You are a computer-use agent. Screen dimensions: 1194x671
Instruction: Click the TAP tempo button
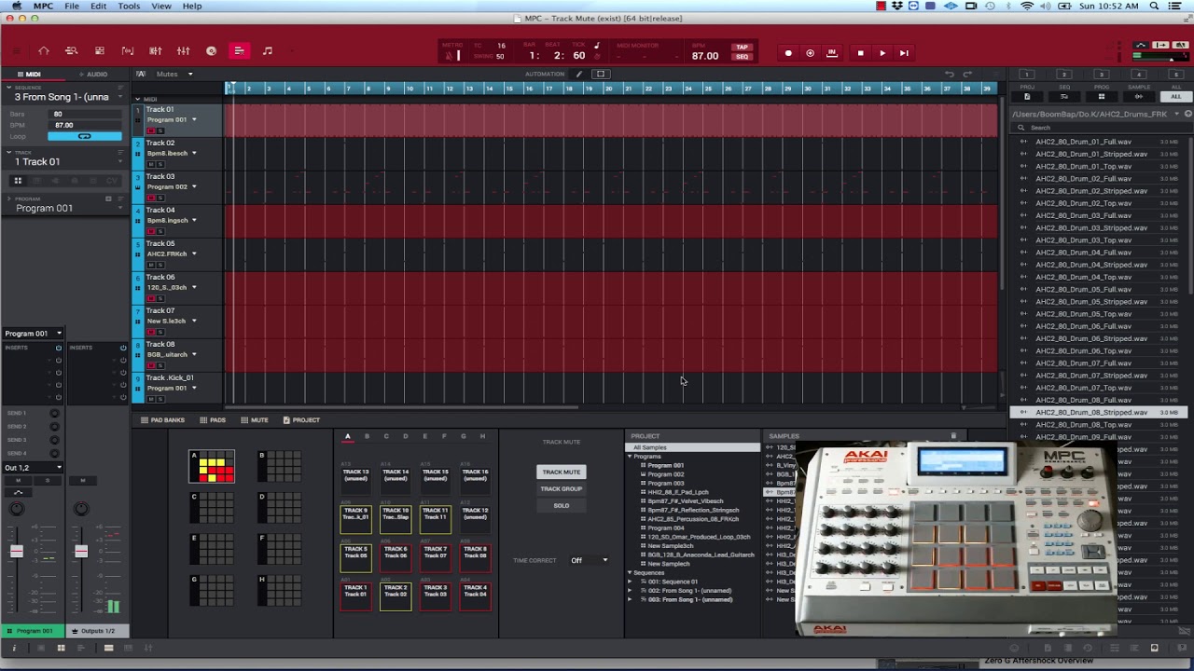point(742,47)
